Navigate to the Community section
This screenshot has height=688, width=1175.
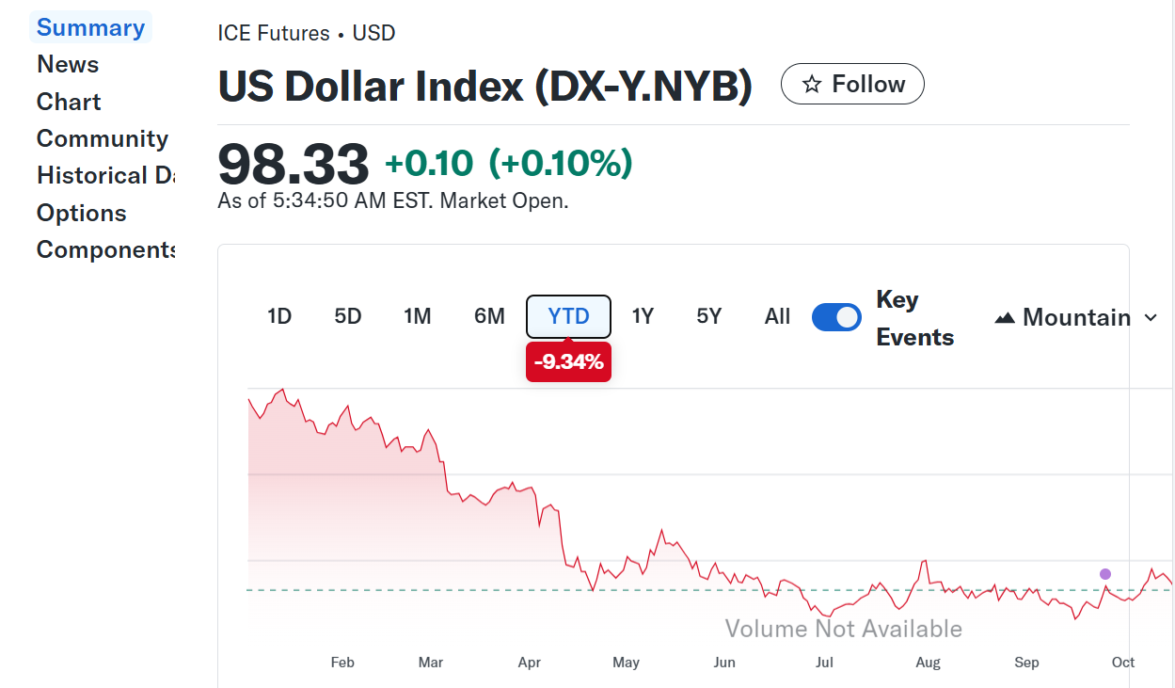point(102,138)
